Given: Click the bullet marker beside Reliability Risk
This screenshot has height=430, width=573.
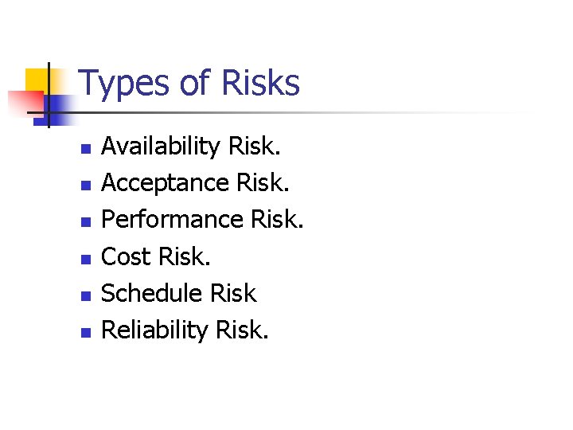Looking at the screenshot, I should [x=87, y=331].
